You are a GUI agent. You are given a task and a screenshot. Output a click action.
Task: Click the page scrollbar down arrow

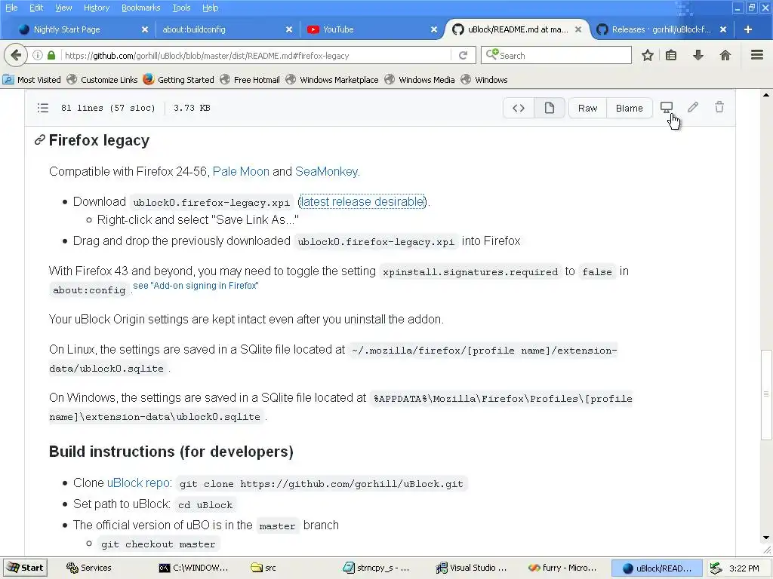(x=766, y=537)
